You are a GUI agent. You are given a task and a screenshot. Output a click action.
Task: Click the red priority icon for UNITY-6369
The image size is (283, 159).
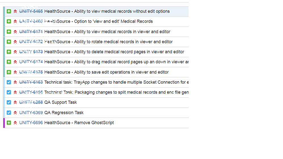(x=15, y=113)
